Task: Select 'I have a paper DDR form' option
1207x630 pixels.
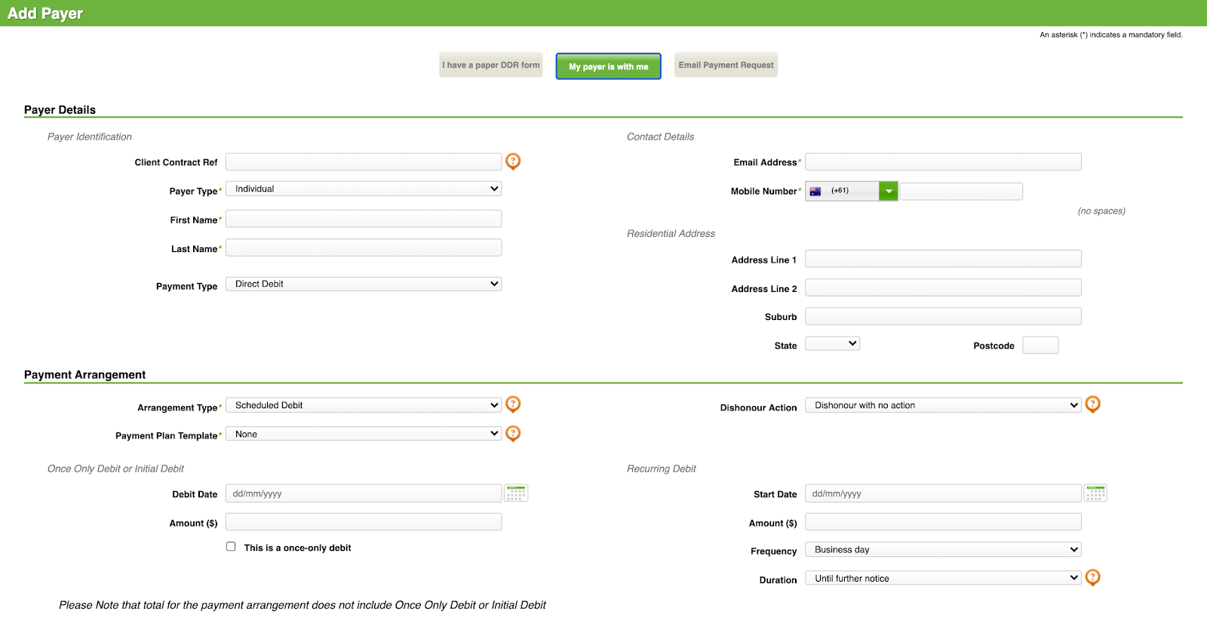Action: [491, 65]
